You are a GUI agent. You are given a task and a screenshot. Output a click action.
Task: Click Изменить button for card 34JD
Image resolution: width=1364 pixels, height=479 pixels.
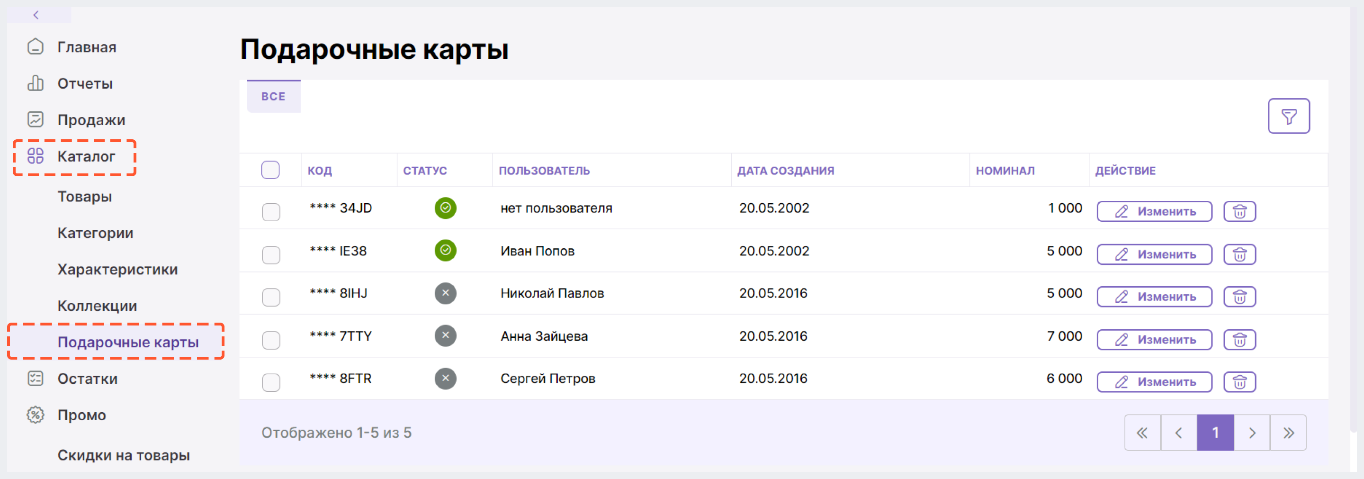[x=1154, y=211]
